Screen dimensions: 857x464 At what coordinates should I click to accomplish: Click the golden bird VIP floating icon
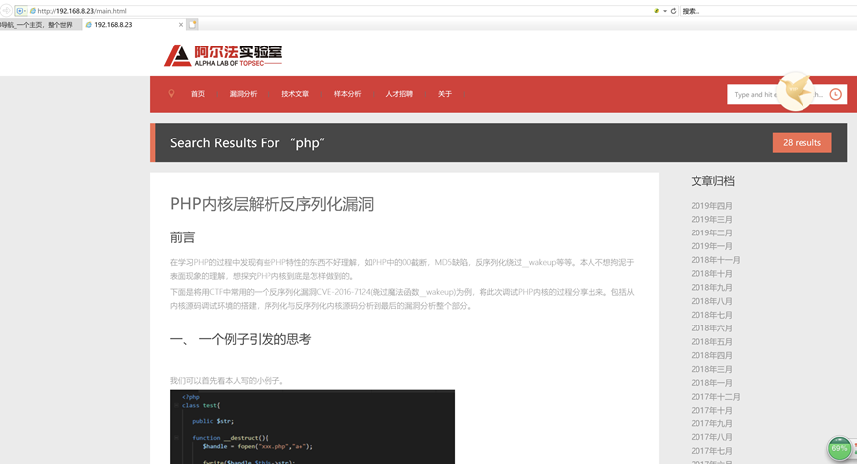point(796,91)
